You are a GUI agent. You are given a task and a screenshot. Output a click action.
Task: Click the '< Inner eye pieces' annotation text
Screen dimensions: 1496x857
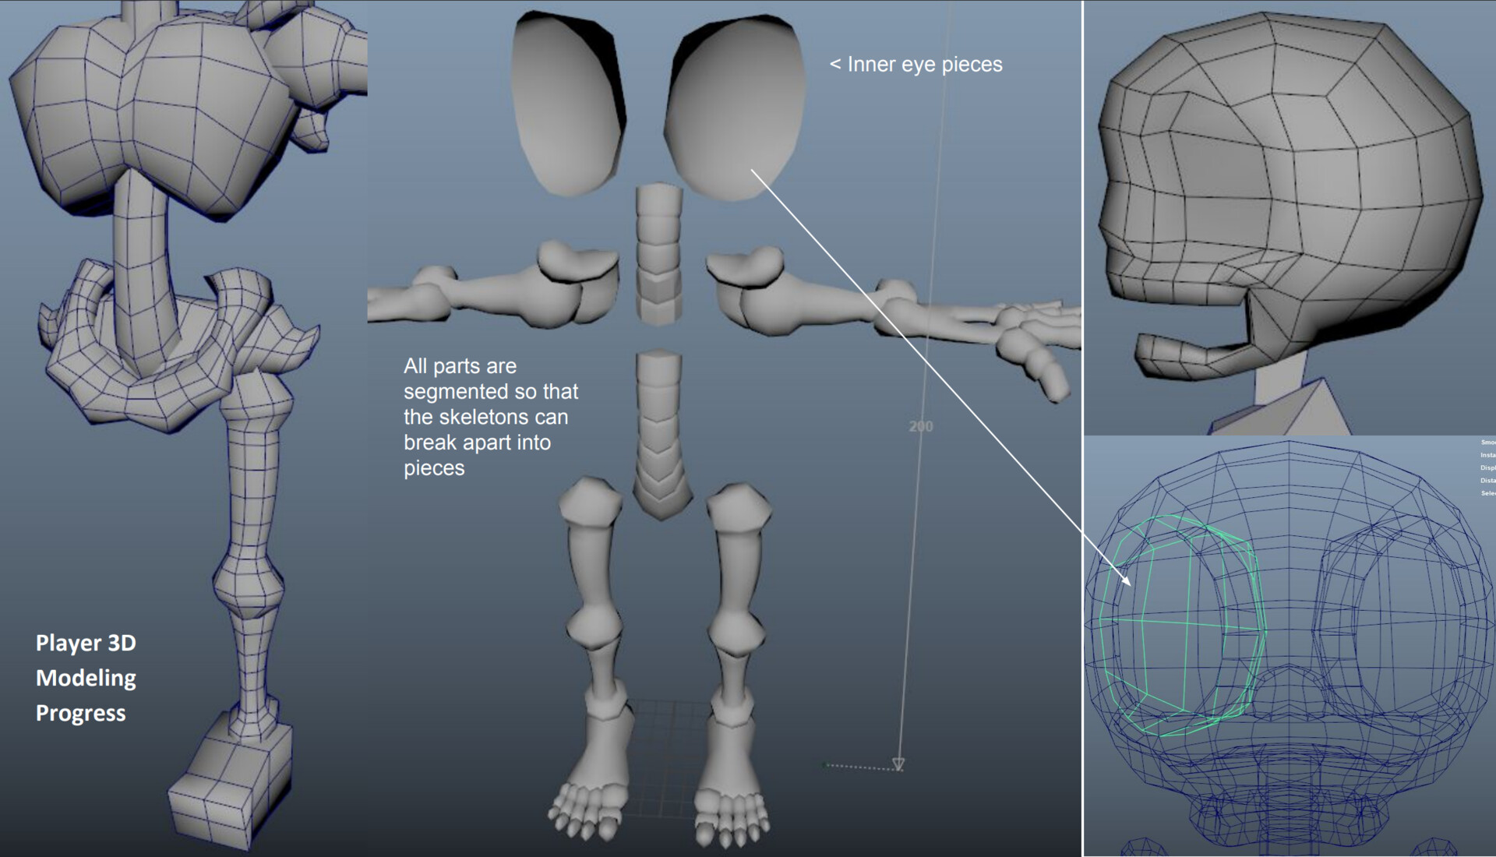[x=916, y=65]
